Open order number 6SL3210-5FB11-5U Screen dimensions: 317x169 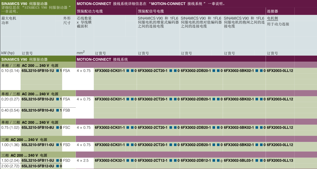[38, 160]
